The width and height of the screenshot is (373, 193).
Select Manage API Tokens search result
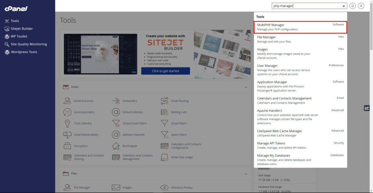point(301,145)
